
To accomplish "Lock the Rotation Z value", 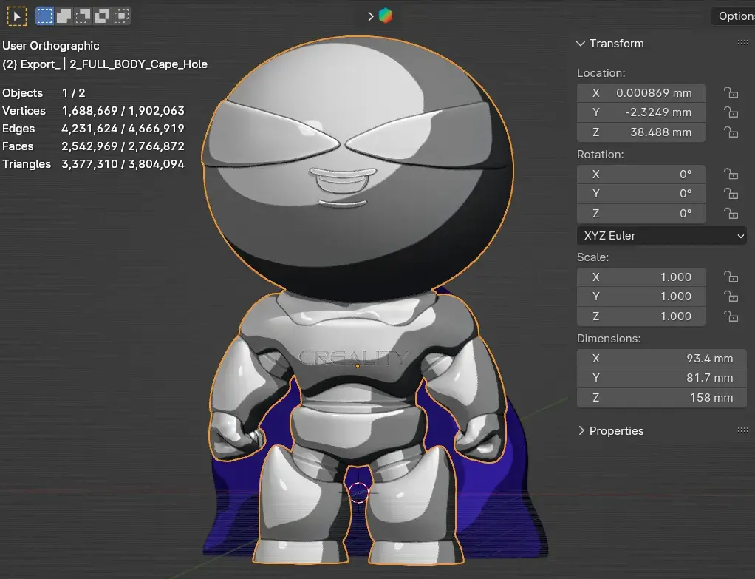I will coord(731,214).
